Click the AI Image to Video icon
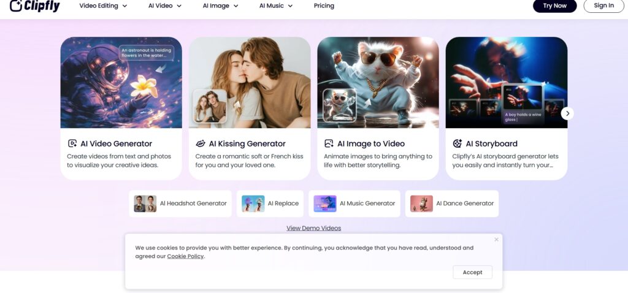 pos(329,143)
